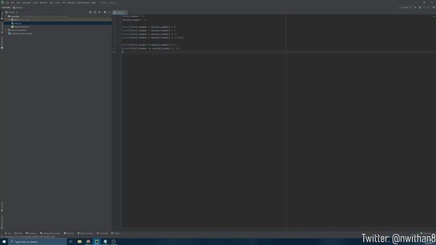Toggle the Bookmarks tool window stripe
Viewport: 436px width, 245px height.
pos(2,43)
